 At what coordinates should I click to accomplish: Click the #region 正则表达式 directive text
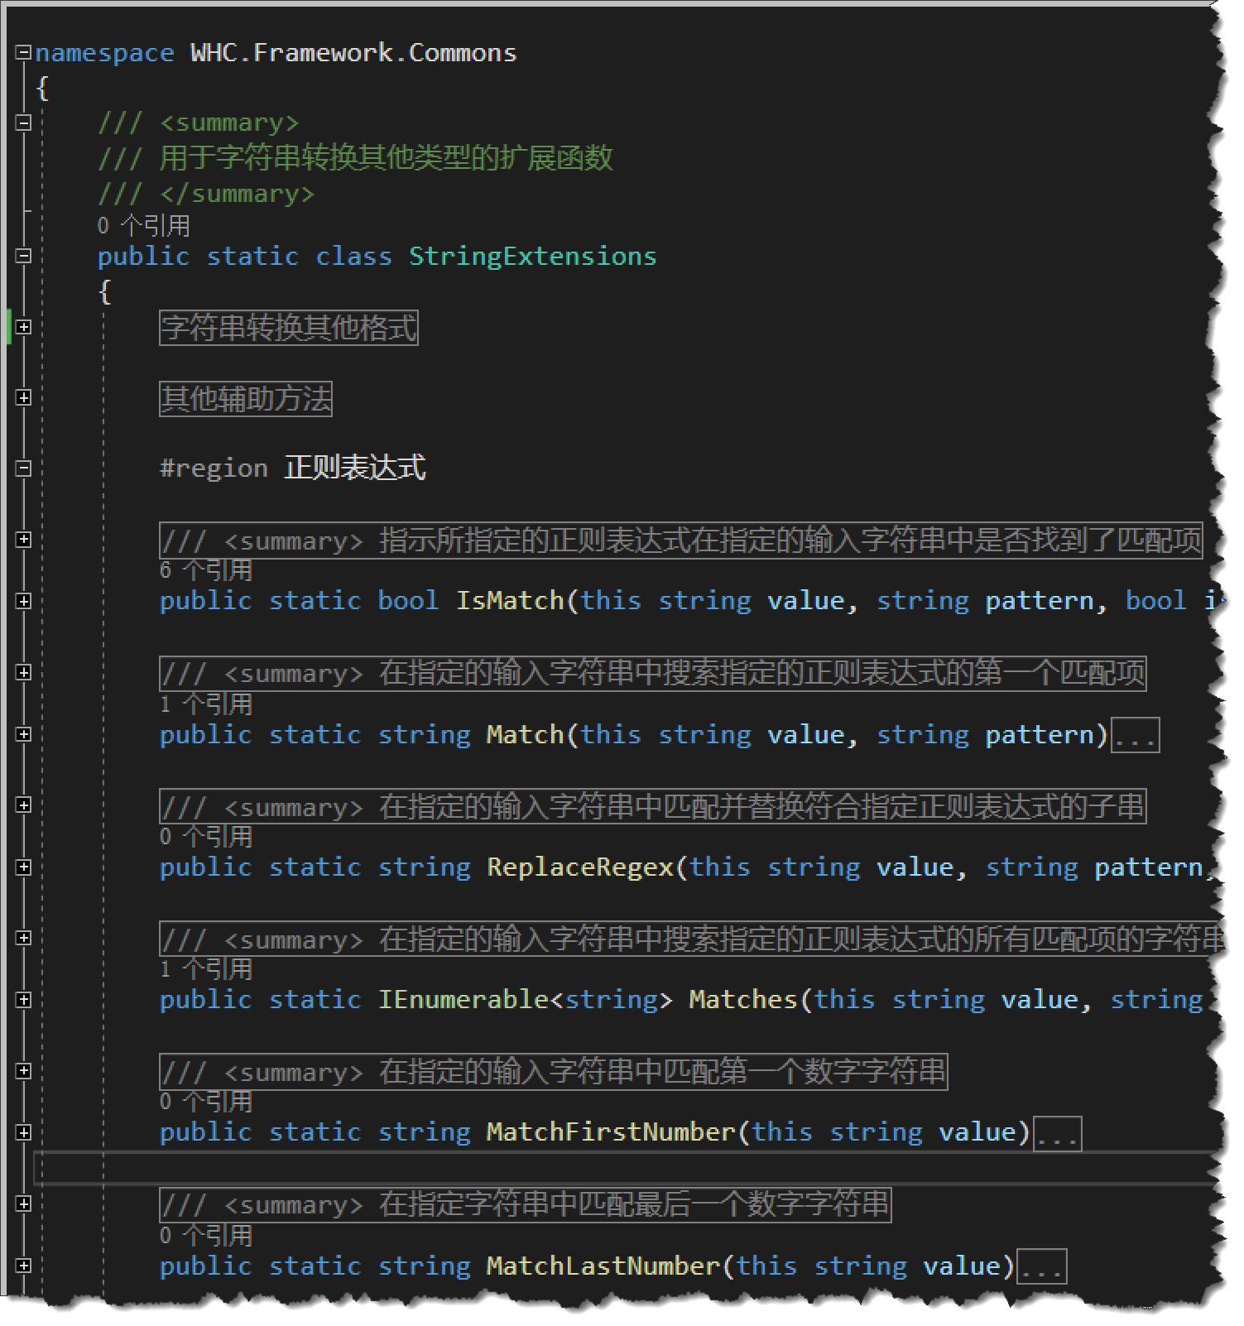(293, 468)
